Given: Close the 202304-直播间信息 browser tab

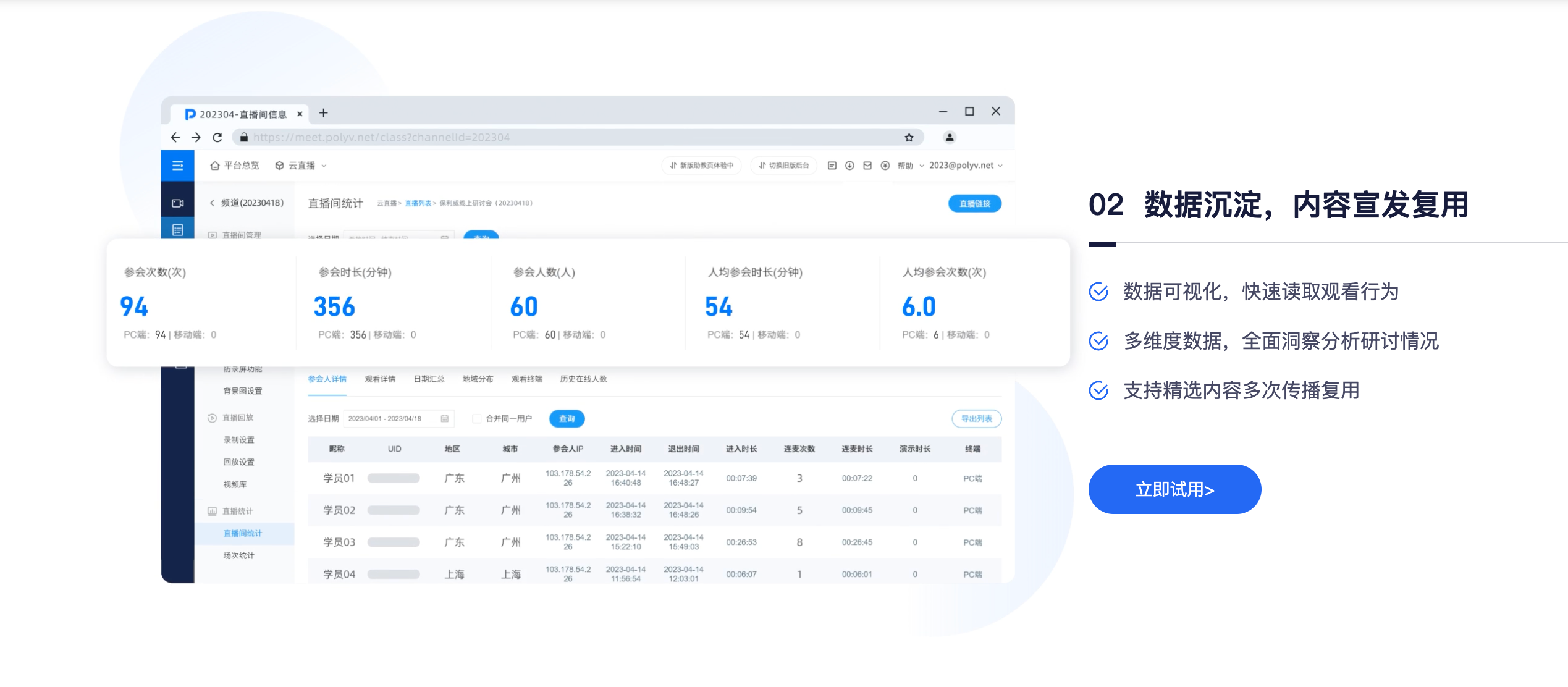Looking at the screenshot, I should pyautogui.click(x=300, y=114).
